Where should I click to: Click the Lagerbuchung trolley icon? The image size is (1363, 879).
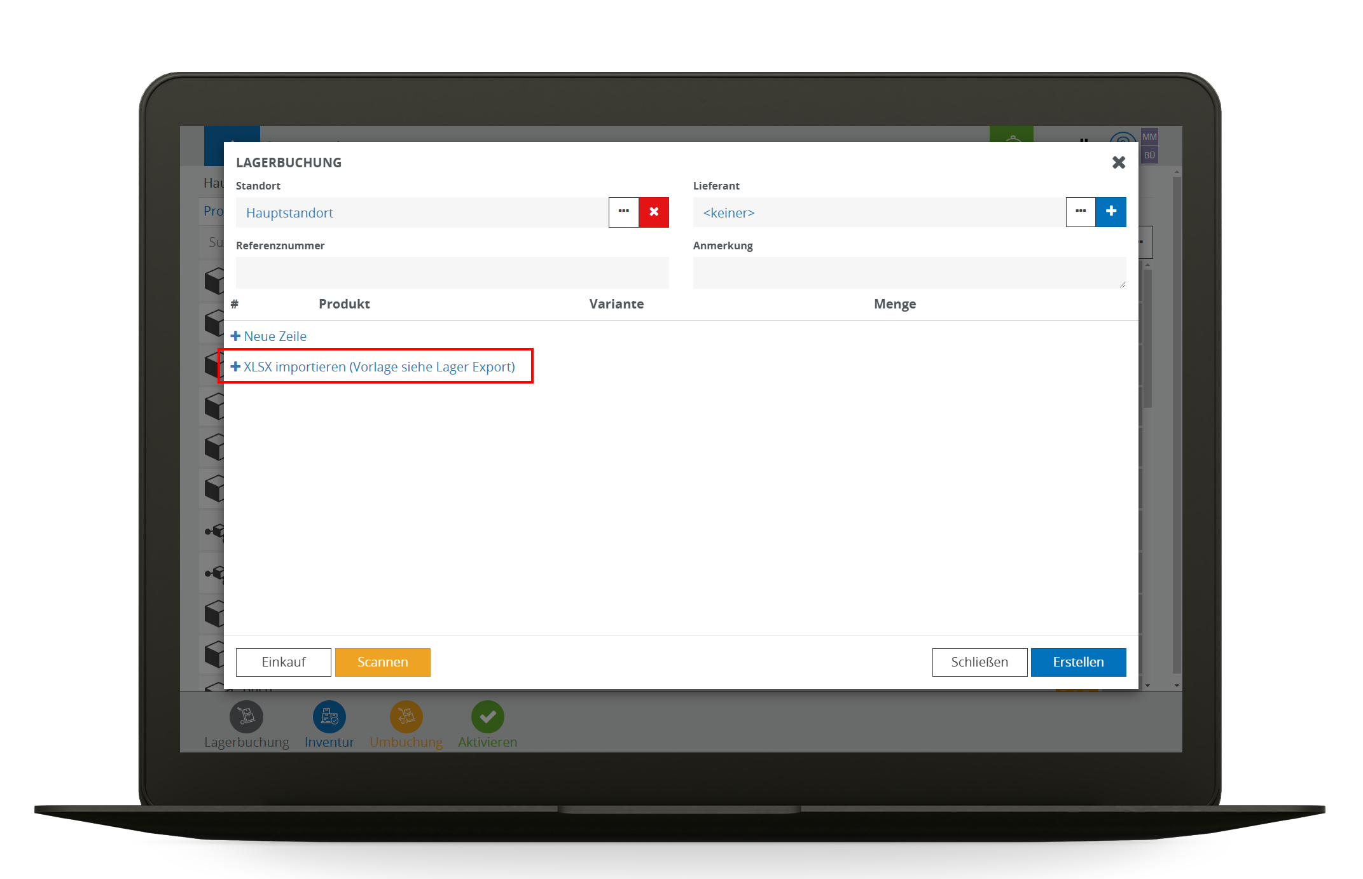click(x=246, y=717)
